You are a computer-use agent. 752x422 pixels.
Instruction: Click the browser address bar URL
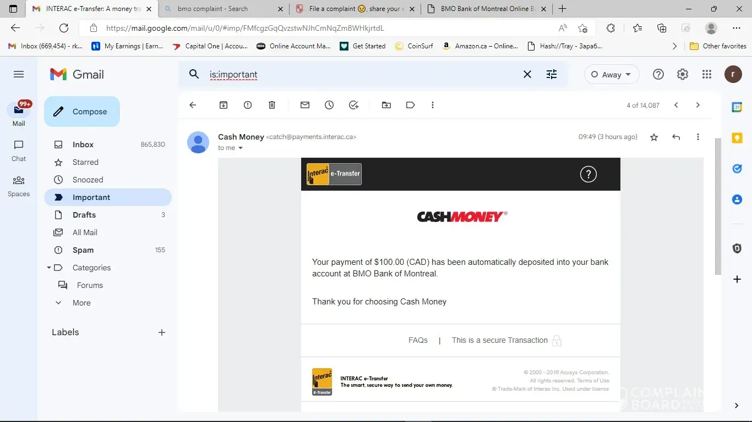pos(245,28)
